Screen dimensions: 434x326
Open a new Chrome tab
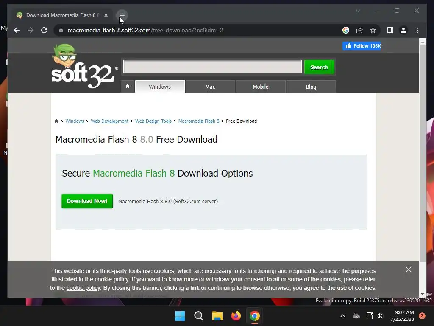click(x=122, y=15)
